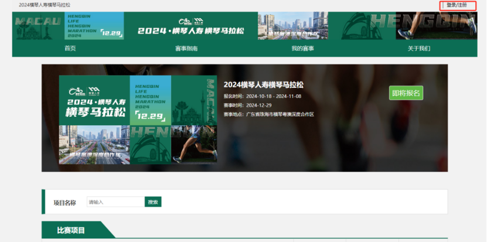Open the 关于我们 menu item
Screen dimensions: 487x242
click(x=419, y=49)
